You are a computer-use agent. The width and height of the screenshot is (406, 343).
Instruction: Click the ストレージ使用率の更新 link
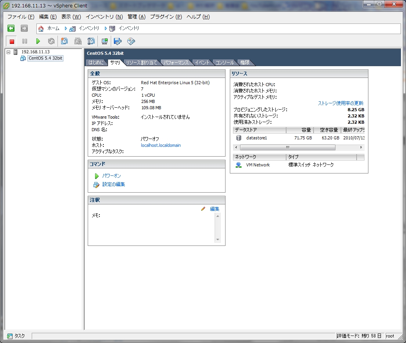pyautogui.click(x=341, y=103)
